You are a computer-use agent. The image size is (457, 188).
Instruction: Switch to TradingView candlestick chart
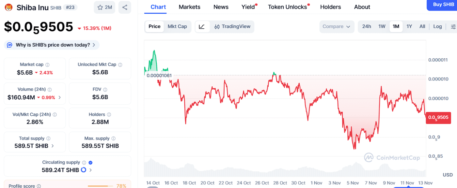pyautogui.click(x=232, y=27)
